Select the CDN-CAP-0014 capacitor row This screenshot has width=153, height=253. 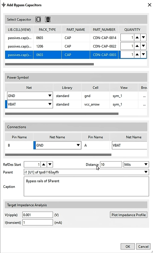pyautogui.click(x=76, y=38)
